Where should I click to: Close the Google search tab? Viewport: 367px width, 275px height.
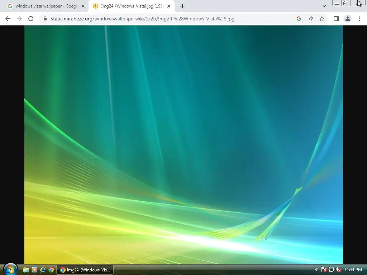click(83, 6)
